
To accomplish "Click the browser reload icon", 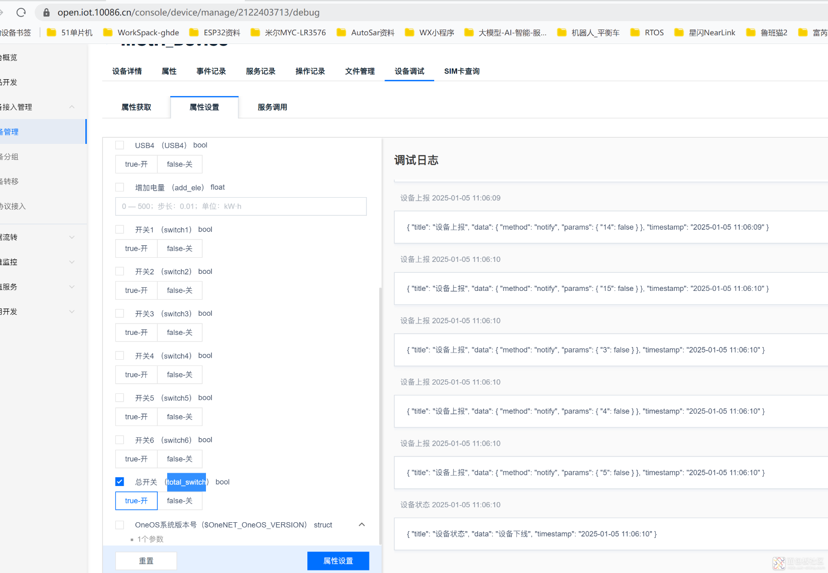I will 21,12.
